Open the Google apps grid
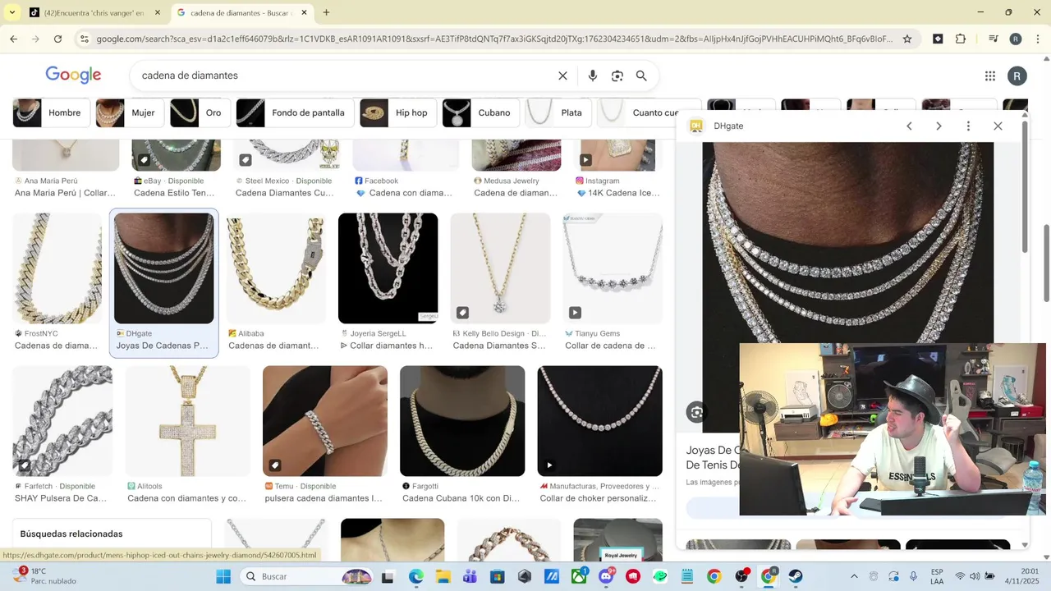The image size is (1051, 591). tap(990, 76)
